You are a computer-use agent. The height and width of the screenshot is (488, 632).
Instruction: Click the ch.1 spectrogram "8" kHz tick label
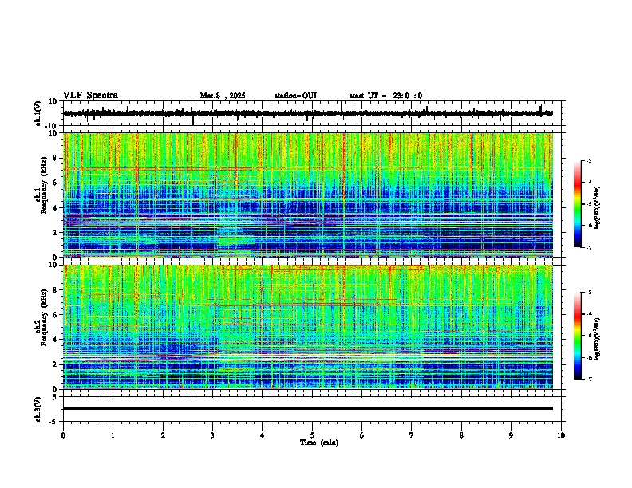[x=56, y=158]
